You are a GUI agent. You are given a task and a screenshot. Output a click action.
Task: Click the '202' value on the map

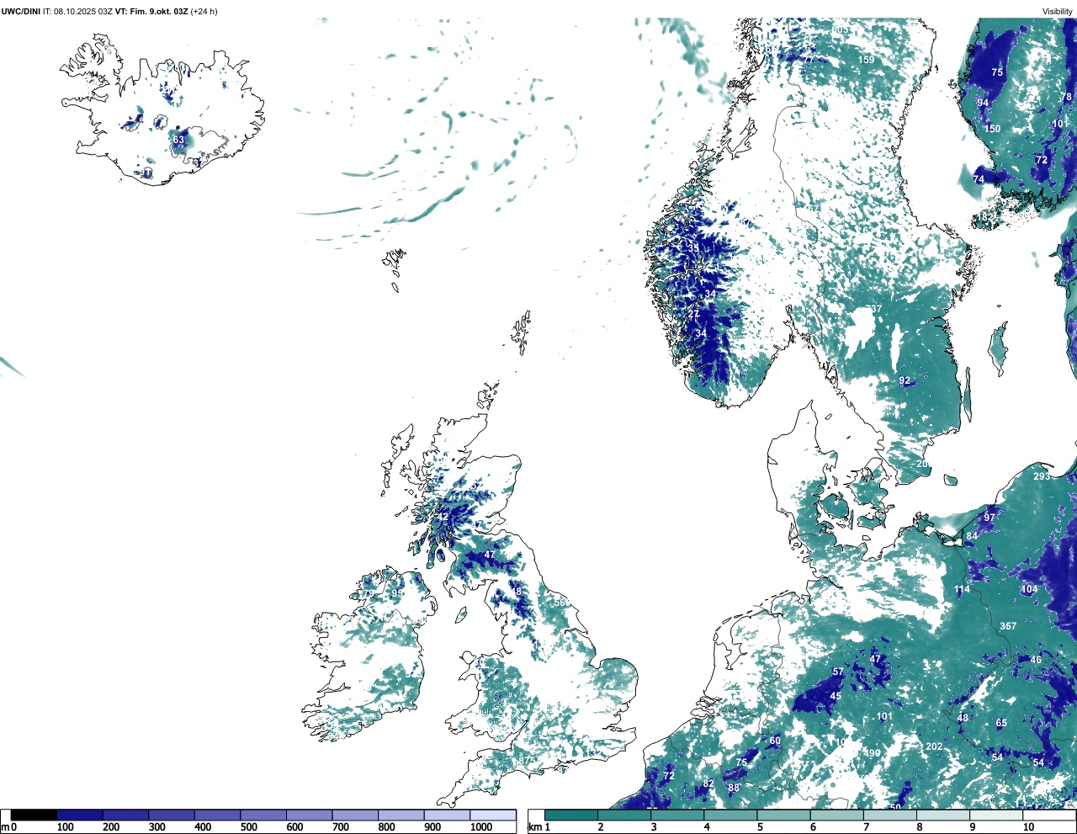[934, 746]
